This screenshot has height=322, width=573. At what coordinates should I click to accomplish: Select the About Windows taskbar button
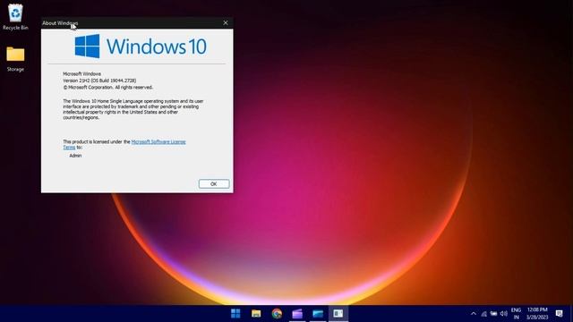coord(338,313)
